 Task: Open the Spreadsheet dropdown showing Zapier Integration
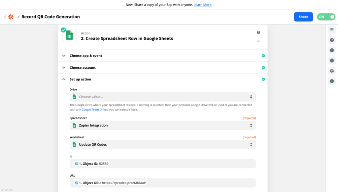pos(162,125)
